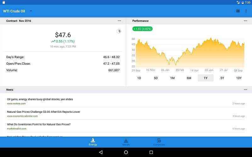
Task: Open the vertical three-dot overflow menu
Action: click(246, 11)
